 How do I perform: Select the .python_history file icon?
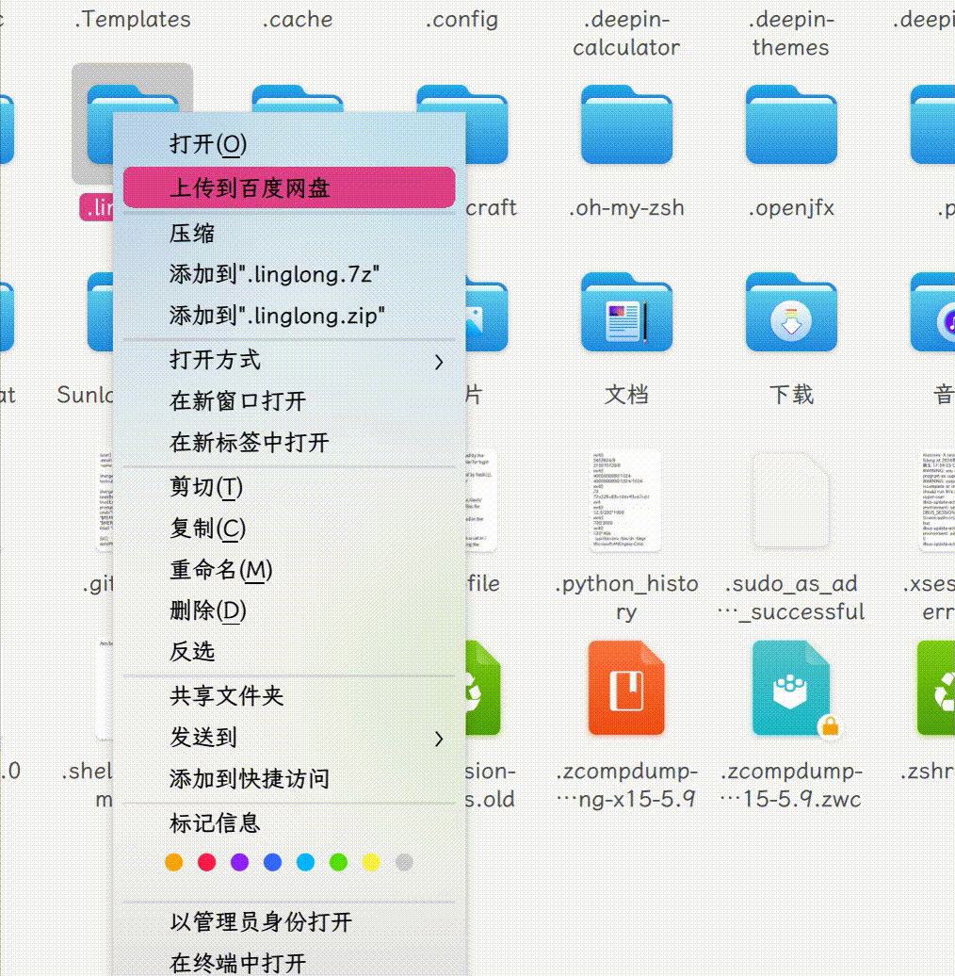coord(626,500)
